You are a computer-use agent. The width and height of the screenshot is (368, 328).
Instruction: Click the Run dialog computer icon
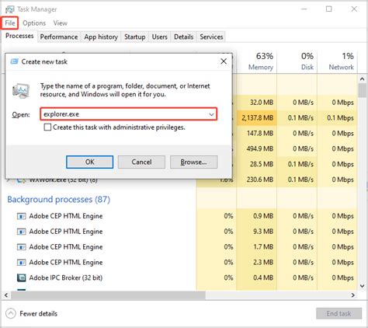21,91
